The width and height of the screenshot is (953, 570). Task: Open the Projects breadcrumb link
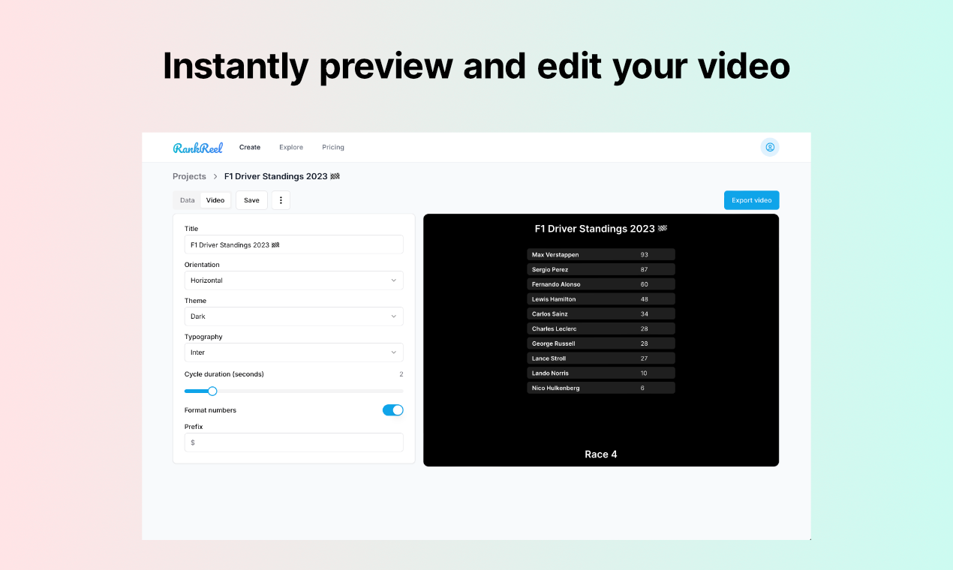(x=189, y=176)
